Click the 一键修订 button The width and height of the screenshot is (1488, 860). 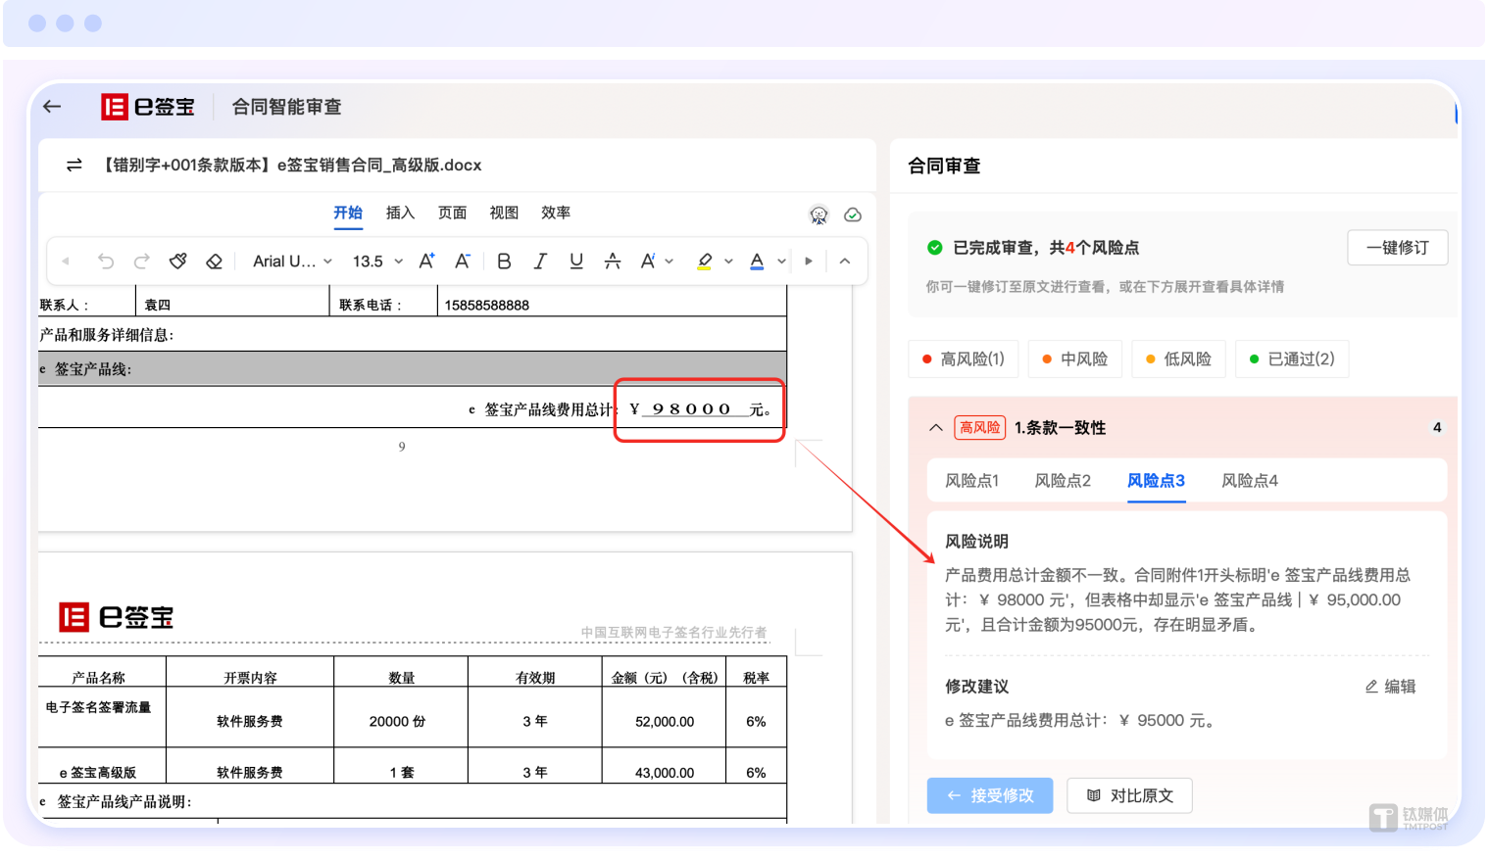pos(1398,248)
